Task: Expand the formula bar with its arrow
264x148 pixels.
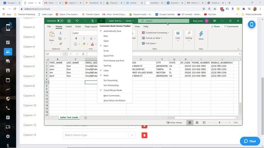Action: 240,54
